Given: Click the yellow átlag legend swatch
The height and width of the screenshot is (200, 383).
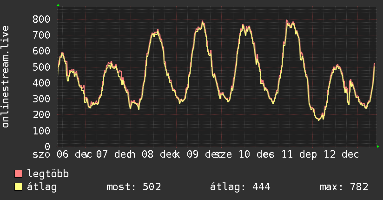Looking at the screenshot, I should coord(18,187).
